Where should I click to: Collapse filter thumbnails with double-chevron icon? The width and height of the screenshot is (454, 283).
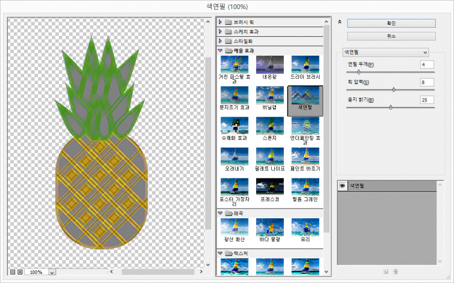click(340, 22)
